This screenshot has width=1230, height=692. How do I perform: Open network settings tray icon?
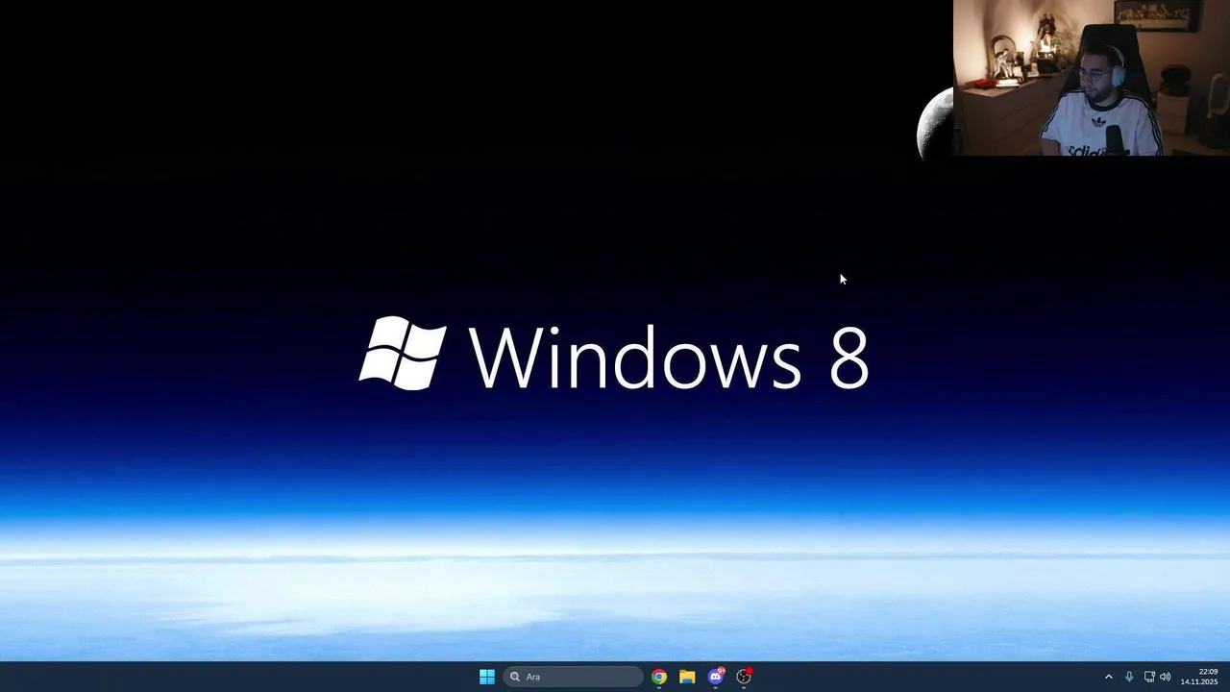point(1149,677)
